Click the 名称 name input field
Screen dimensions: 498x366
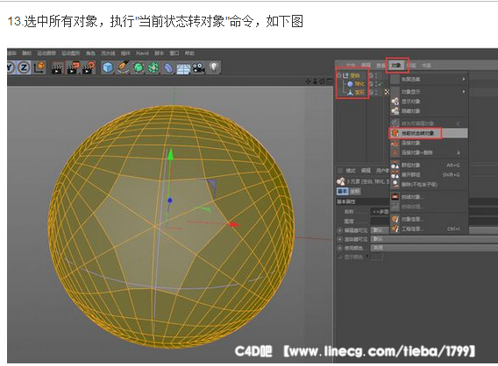pyautogui.click(x=381, y=212)
